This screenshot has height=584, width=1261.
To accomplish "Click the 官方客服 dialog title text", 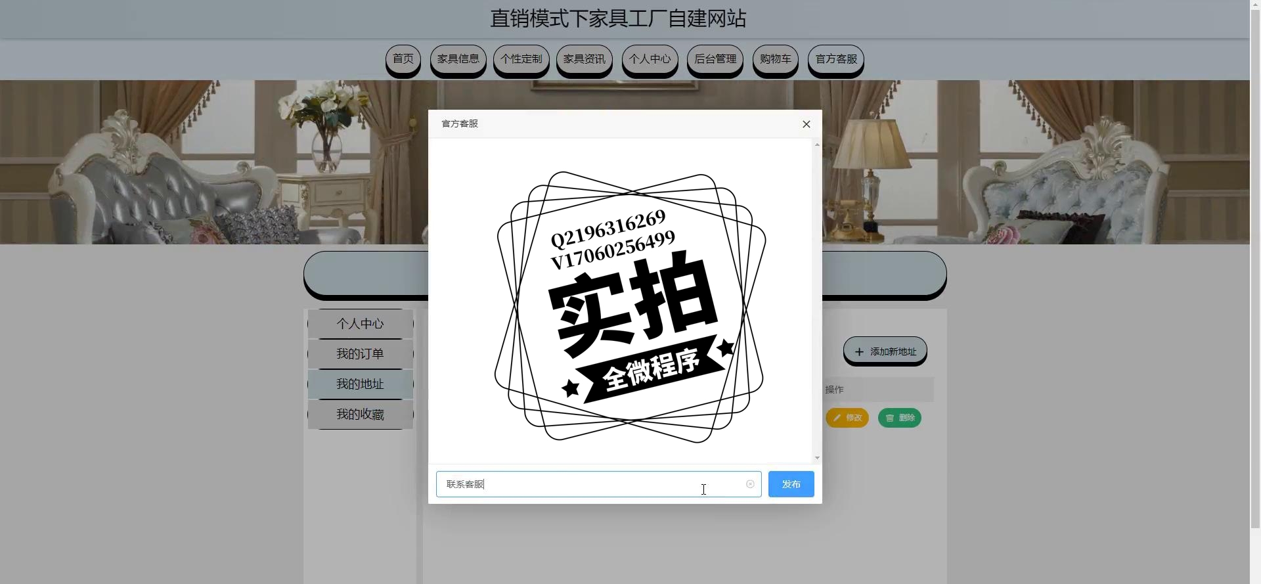I will 460,124.
